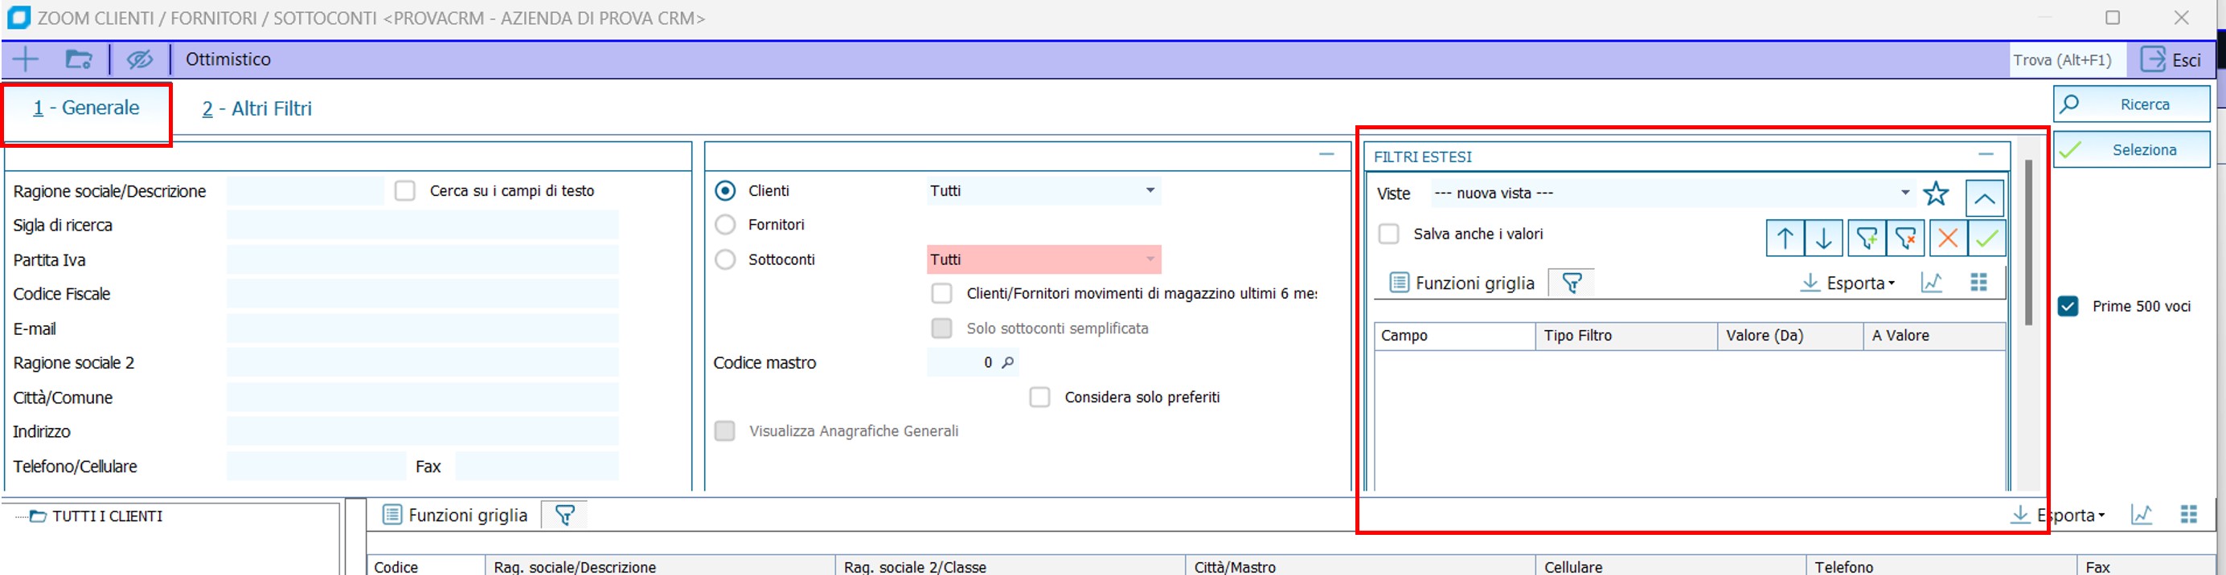Enable Cerca su i campi di testo
This screenshot has height=575, width=2226.
tap(405, 191)
